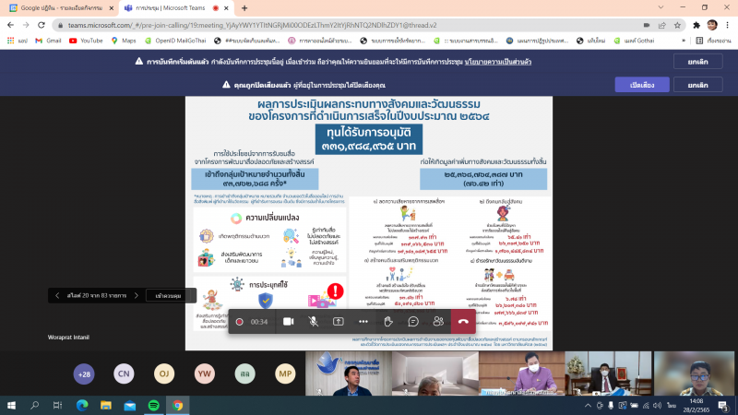Reload the Teams page
Screen dimensions: 738x415
[42, 25]
